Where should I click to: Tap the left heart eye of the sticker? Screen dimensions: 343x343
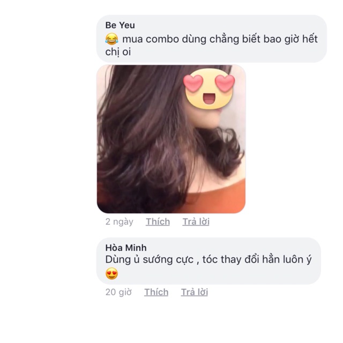tap(193, 83)
